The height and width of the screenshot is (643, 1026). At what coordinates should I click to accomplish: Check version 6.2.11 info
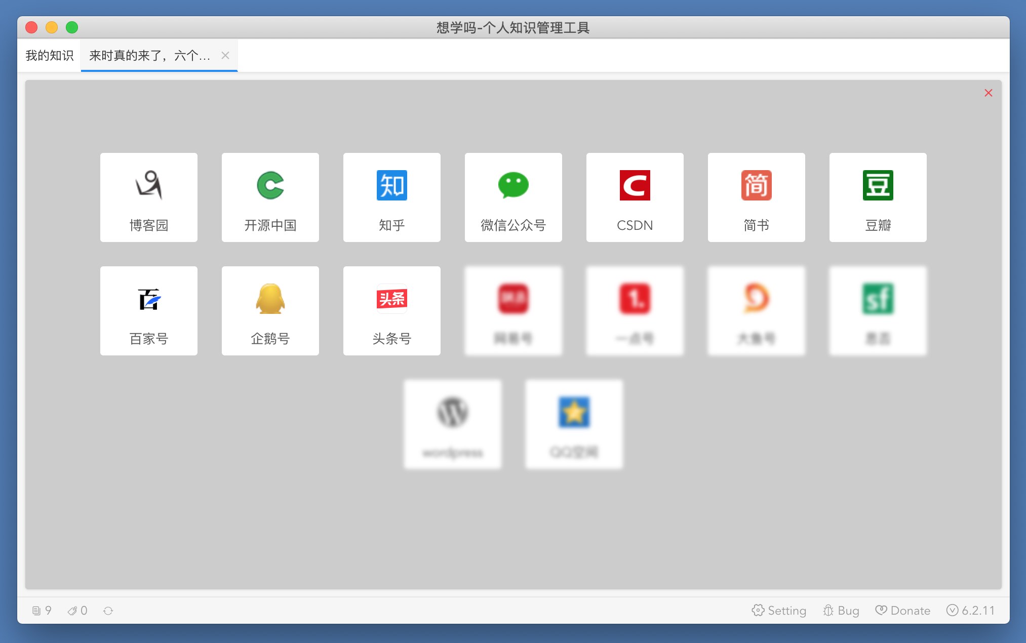pos(970,610)
